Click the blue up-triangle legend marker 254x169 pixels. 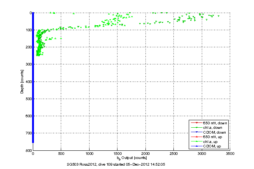(197, 146)
